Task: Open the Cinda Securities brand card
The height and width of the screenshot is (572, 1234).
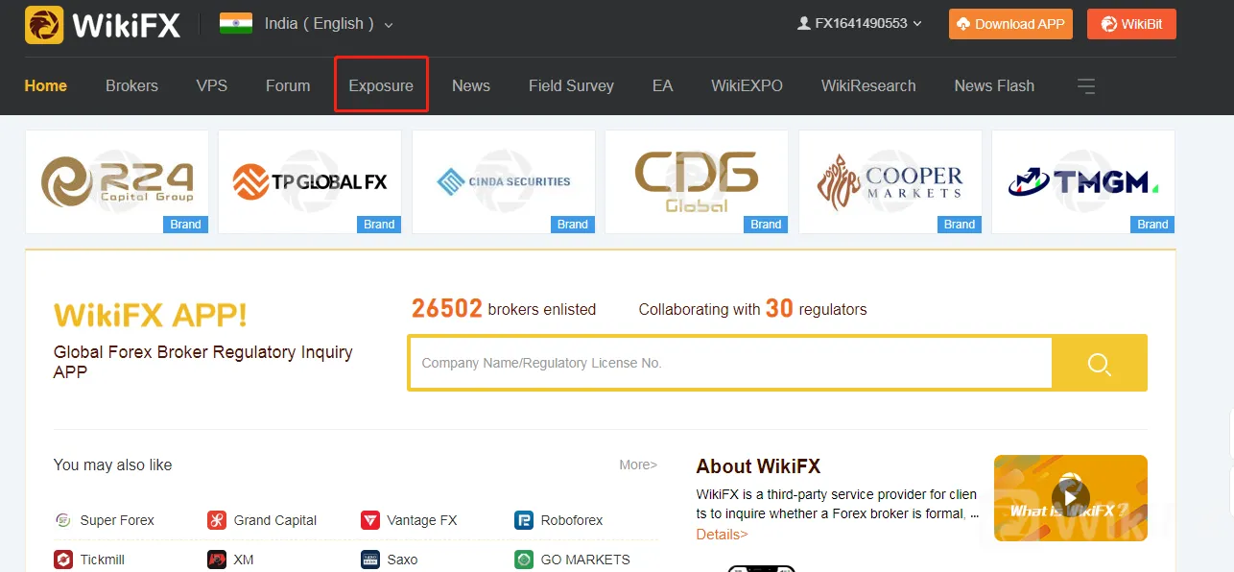Action: click(x=504, y=181)
